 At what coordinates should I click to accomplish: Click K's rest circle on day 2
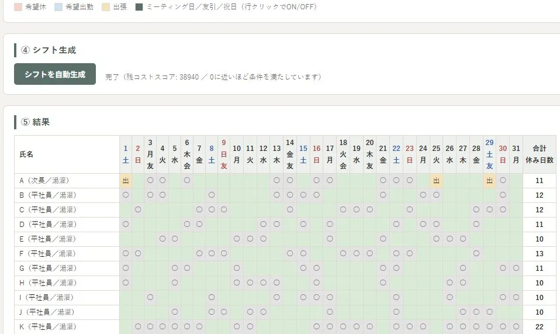(138, 326)
